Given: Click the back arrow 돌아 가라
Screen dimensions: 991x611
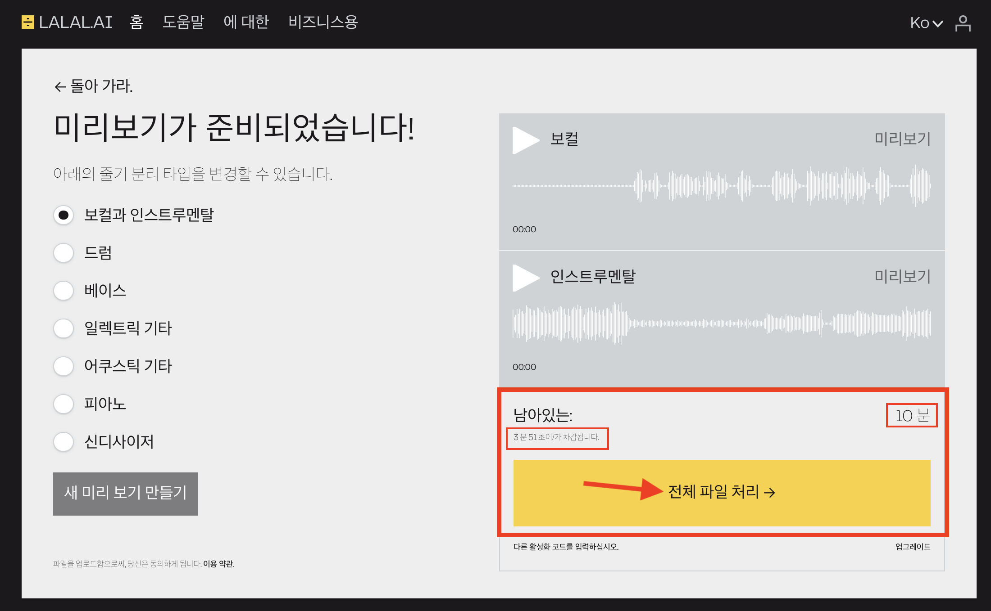Looking at the screenshot, I should [94, 86].
